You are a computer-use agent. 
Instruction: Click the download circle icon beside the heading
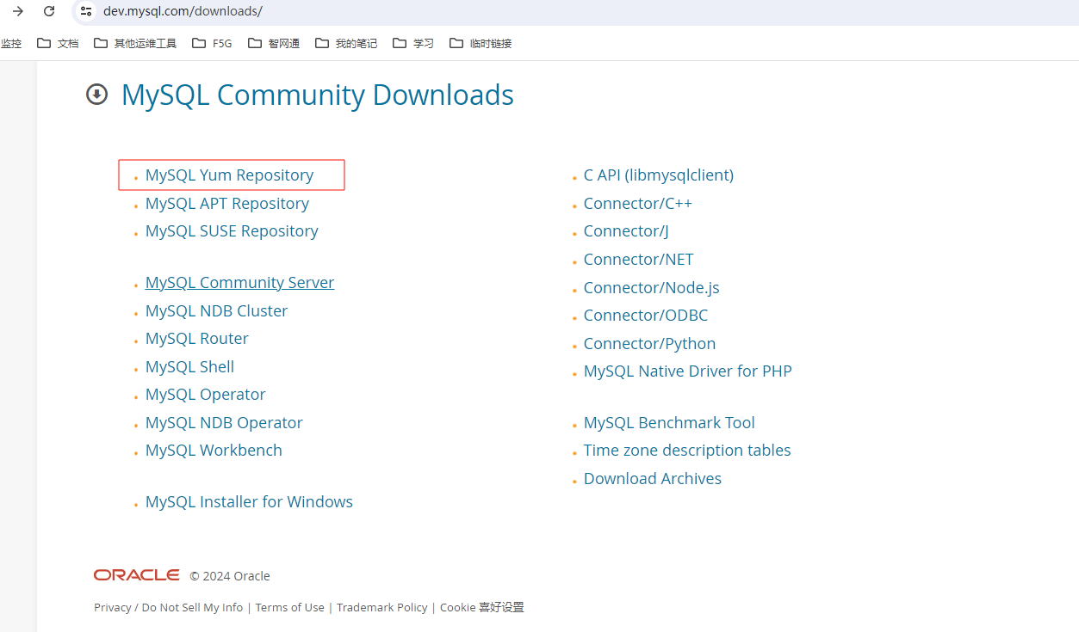pyautogui.click(x=97, y=95)
